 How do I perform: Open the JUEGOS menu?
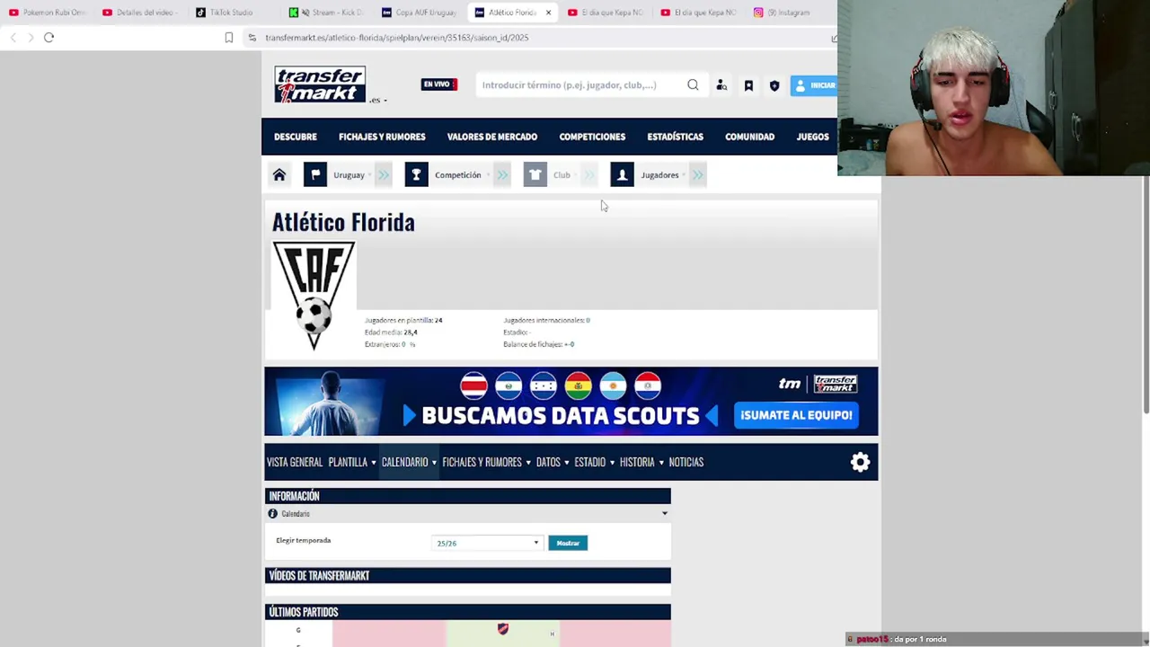coord(812,137)
